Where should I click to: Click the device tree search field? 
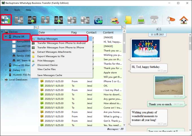click(x=17, y=27)
